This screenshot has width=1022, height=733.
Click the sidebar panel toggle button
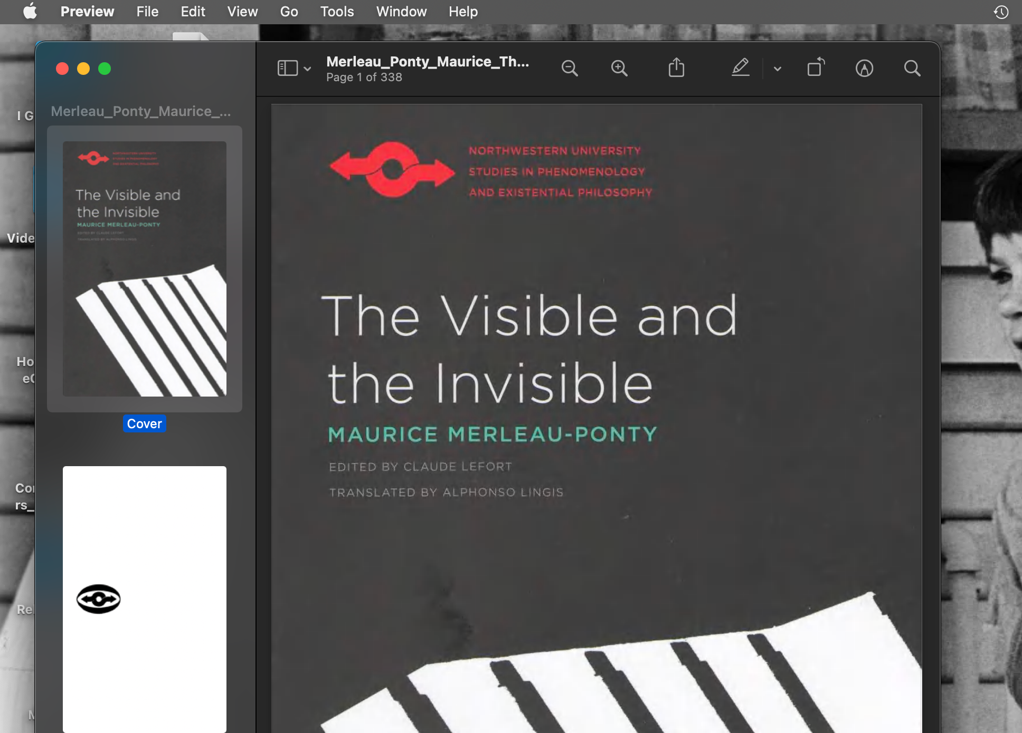tap(287, 68)
